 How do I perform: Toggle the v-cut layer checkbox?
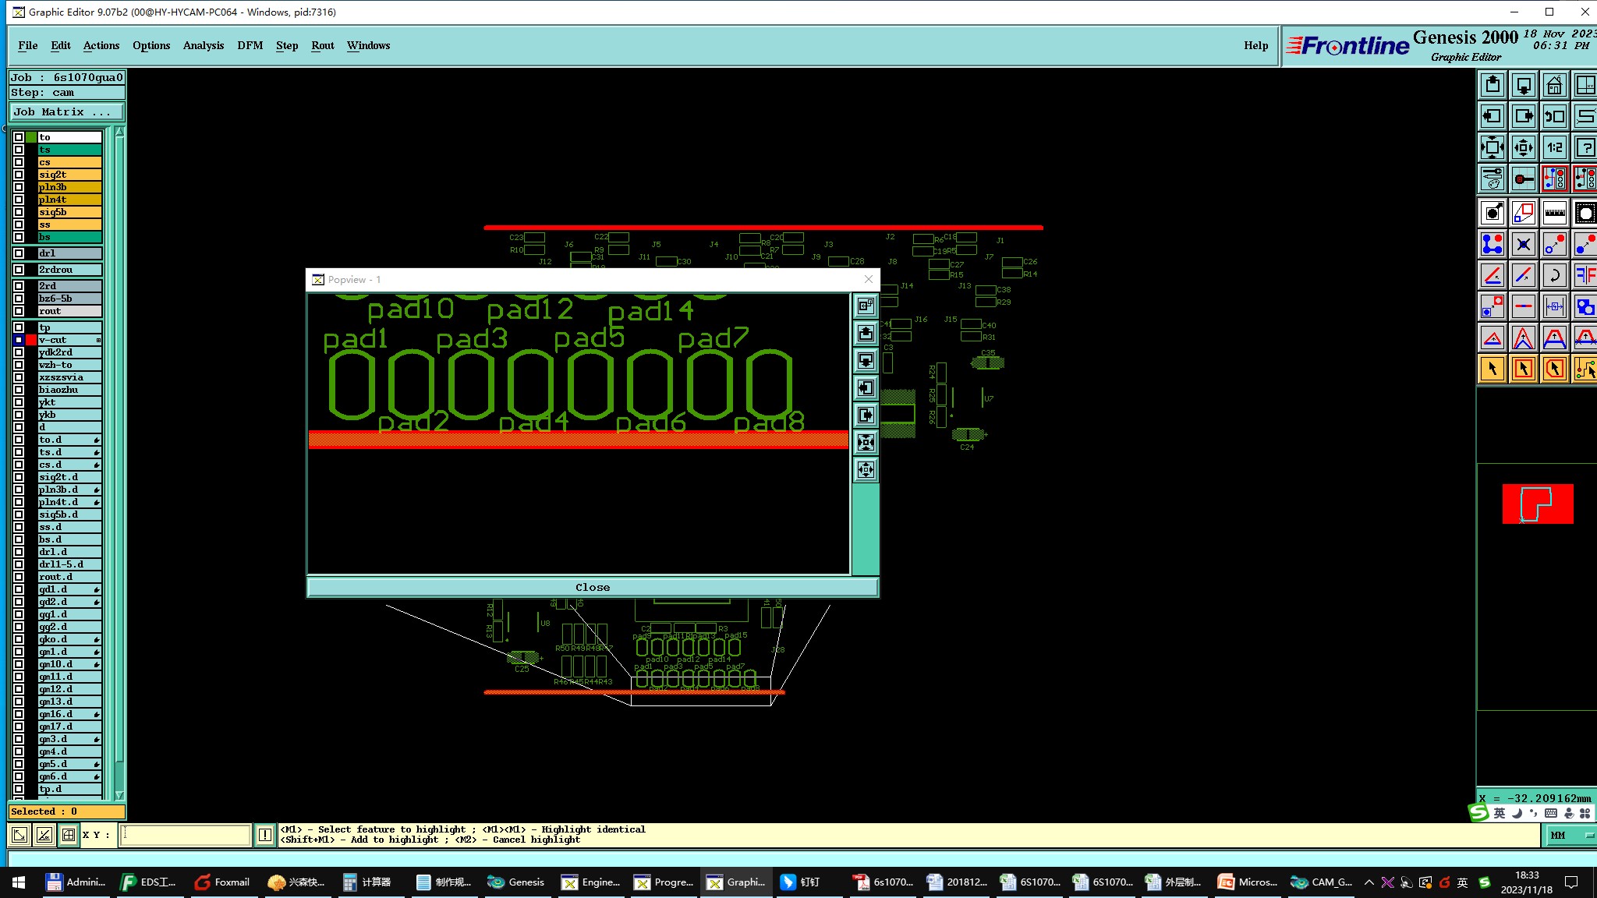[x=19, y=340]
